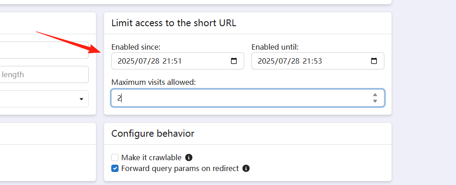Screen dimensions: 456x185
Task: Click info icon beside Forward query params
Action: point(246,168)
